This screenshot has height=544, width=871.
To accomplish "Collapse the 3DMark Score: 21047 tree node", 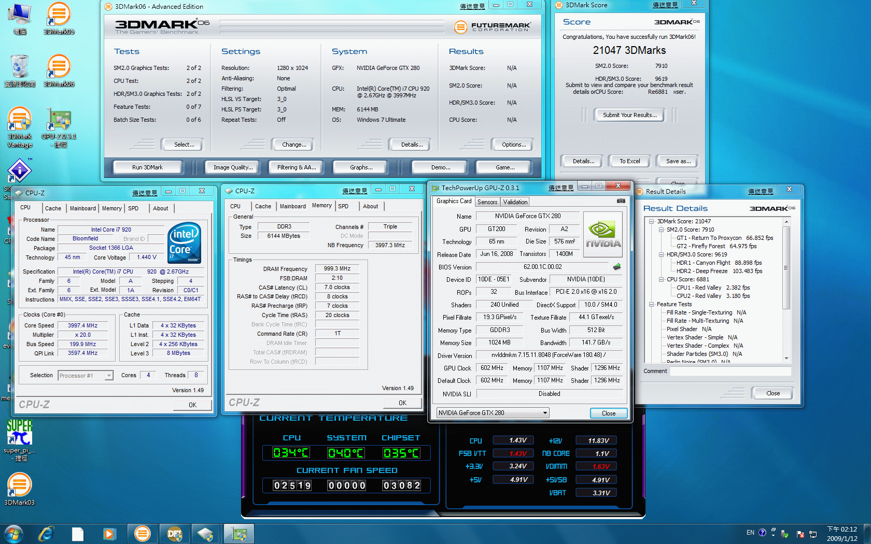I will click(x=652, y=221).
